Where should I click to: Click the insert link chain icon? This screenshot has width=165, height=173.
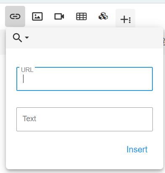coord(15,16)
